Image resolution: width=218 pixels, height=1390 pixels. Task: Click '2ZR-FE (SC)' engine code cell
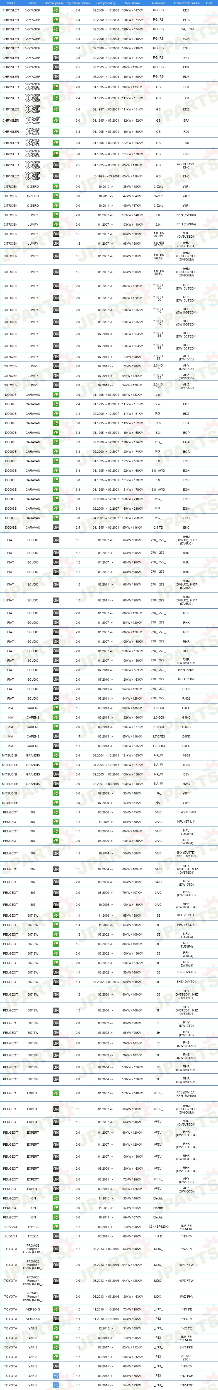(x=186, y=1357)
